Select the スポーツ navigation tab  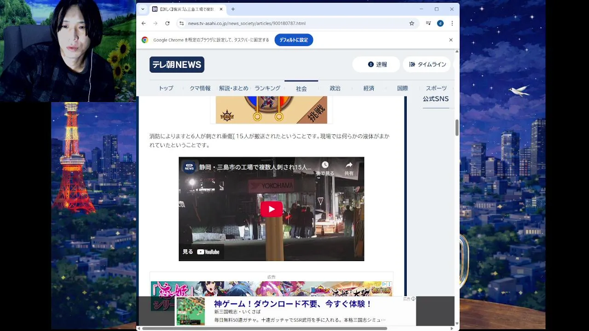(x=436, y=88)
